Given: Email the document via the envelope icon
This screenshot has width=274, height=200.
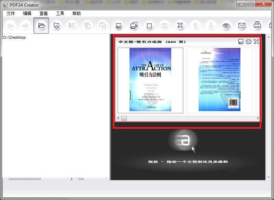Looking at the screenshot, I should (x=242, y=26).
